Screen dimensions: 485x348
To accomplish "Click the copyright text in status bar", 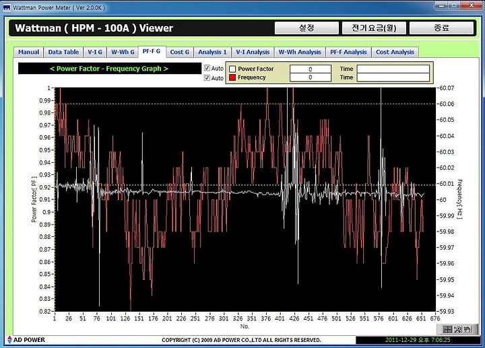I will (x=241, y=340).
